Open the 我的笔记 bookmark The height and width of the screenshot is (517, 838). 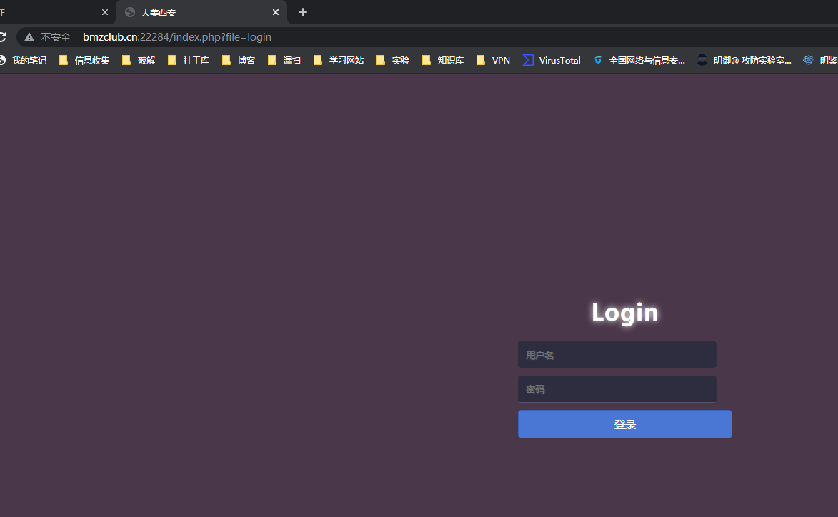pyautogui.click(x=23, y=61)
